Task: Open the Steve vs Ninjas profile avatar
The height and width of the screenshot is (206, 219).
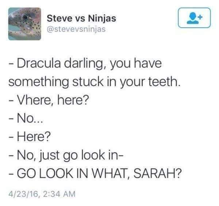Action: (25, 24)
